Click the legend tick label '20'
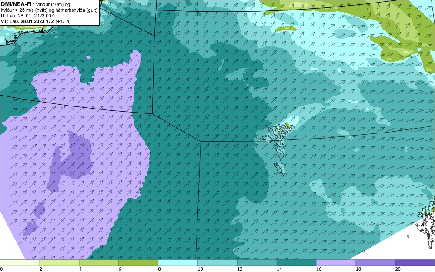 click(398, 269)
